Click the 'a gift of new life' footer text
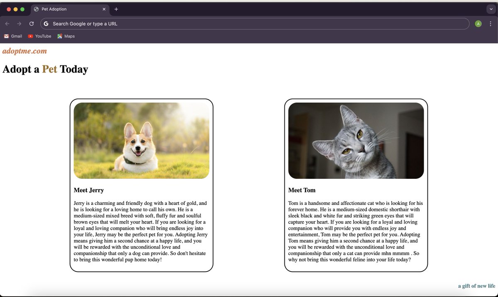 476,286
